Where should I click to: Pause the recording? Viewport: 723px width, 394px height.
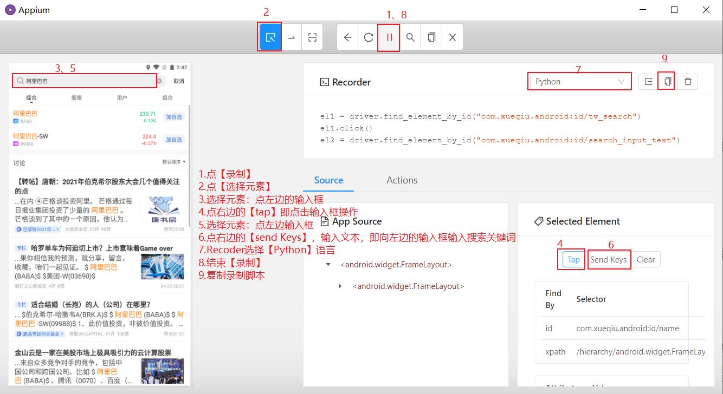coord(389,37)
